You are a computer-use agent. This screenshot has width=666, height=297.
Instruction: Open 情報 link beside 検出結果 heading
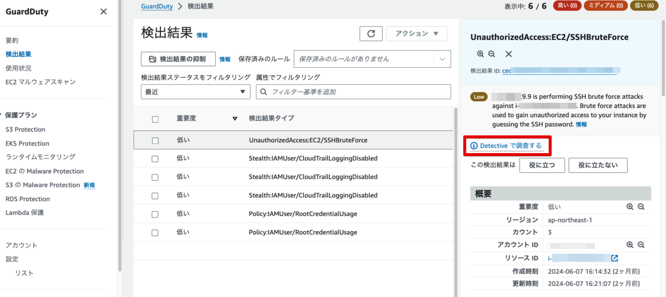(x=202, y=35)
